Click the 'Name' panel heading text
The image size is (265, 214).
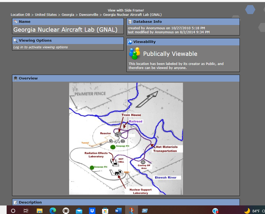tap(25, 22)
